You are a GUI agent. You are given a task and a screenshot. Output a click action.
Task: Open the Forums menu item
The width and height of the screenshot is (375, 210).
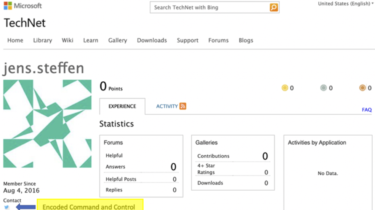pyautogui.click(x=218, y=40)
